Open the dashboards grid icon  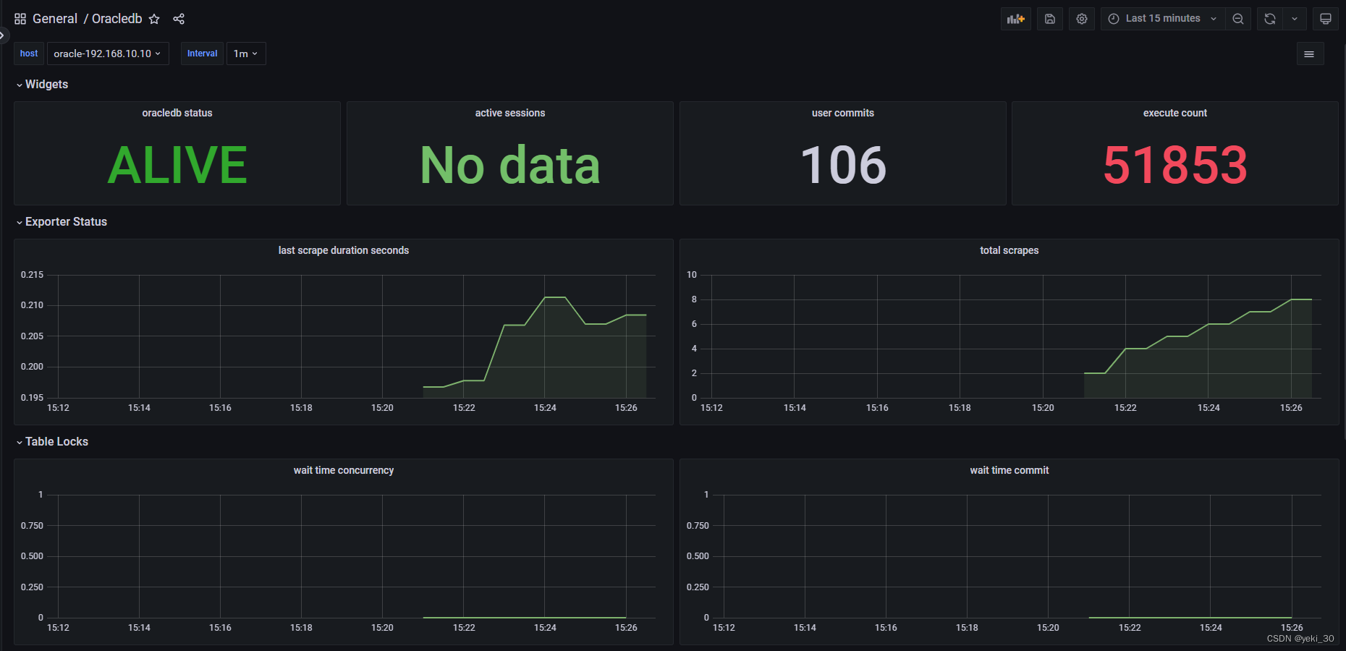click(x=20, y=19)
